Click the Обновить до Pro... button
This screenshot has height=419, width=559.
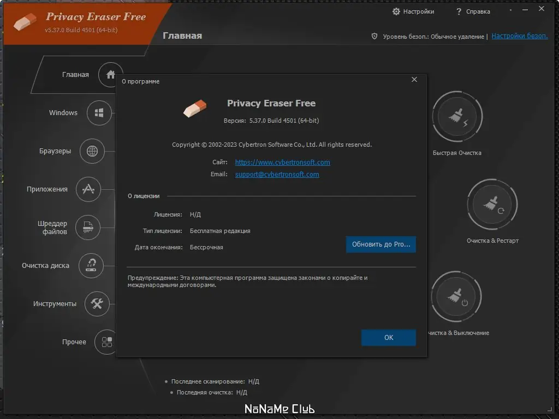click(380, 244)
